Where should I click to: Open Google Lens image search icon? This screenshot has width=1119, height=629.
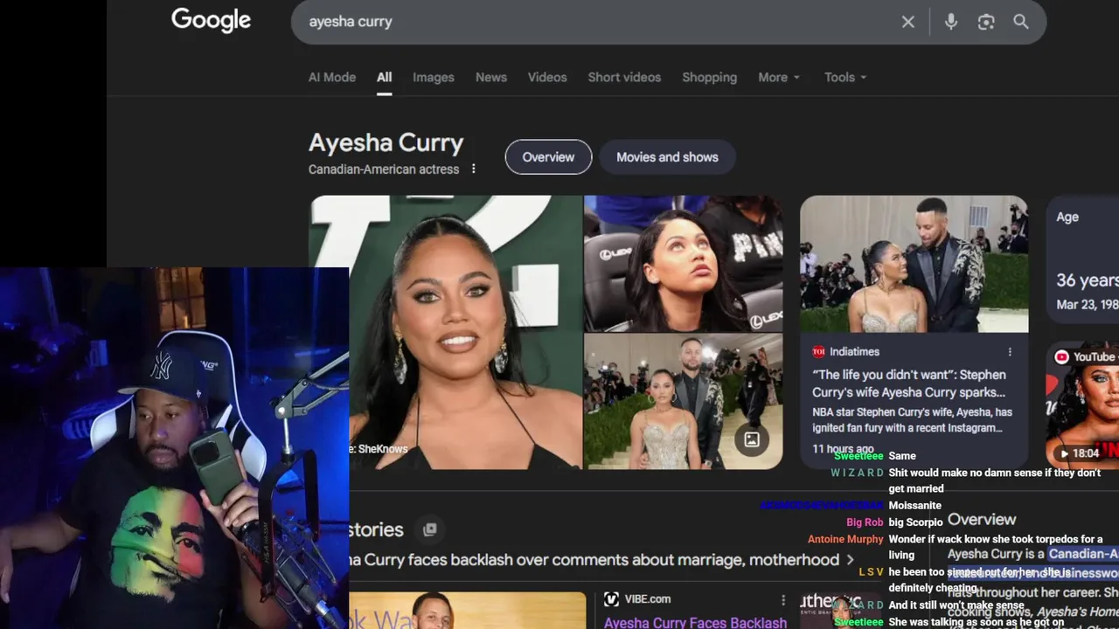pos(986,22)
